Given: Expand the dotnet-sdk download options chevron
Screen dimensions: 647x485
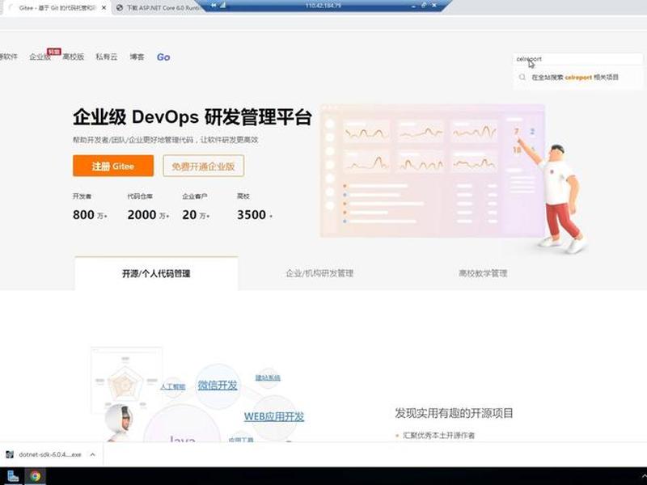Looking at the screenshot, I should tap(93, 454).
